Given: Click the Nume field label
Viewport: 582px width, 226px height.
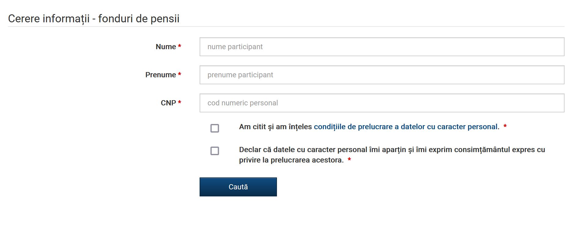Looking at the screenshot, I should coord(166,47).
